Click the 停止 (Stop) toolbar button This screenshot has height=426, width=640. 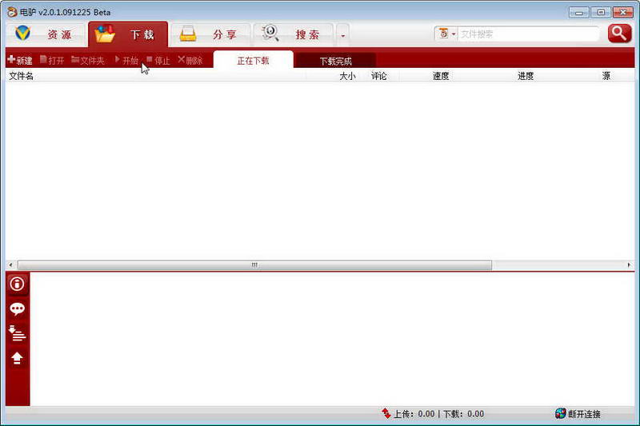coord(158,60)
